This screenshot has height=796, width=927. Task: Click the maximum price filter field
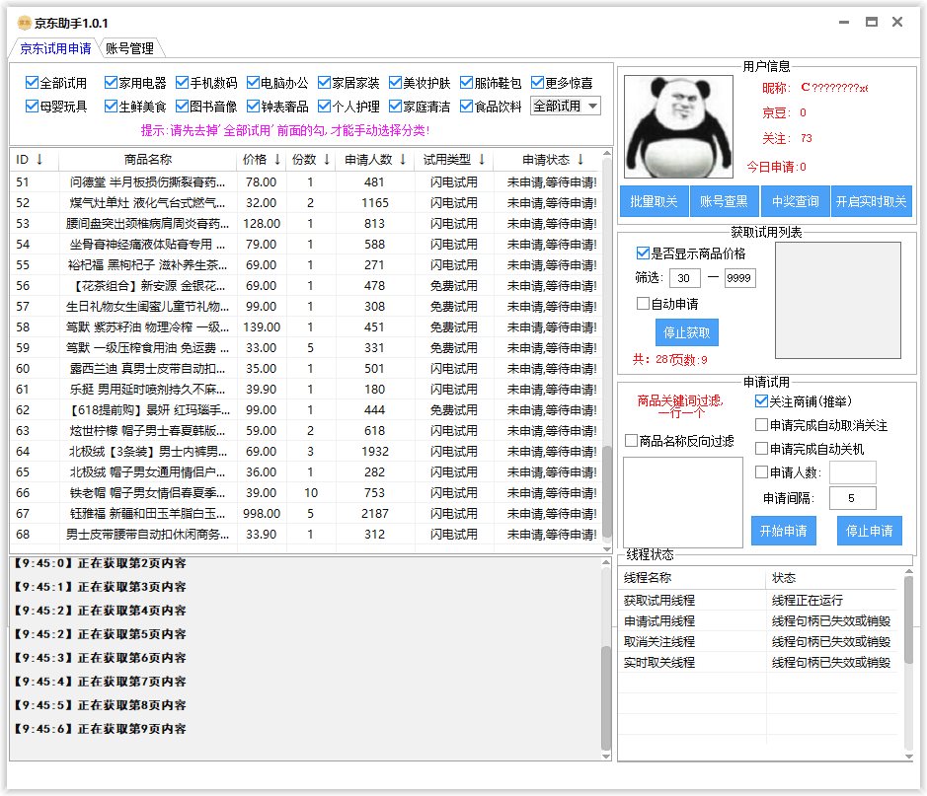739,278
